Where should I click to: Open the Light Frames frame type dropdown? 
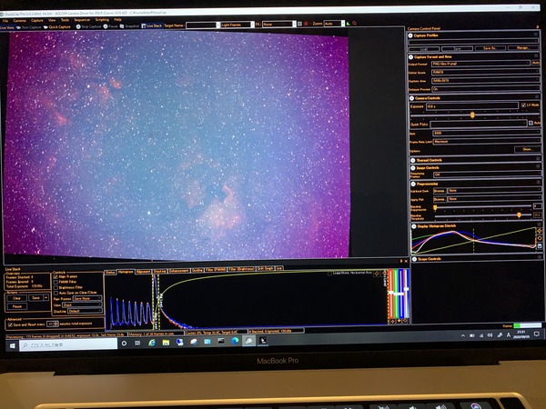coord(238,25)
